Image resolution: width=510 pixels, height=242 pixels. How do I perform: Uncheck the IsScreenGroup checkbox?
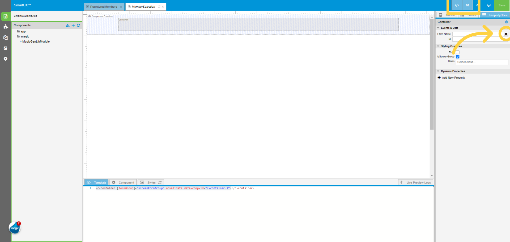click(457, 57)
